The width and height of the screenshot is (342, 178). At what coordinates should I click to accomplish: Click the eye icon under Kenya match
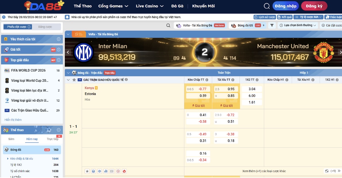pos(99,171)
